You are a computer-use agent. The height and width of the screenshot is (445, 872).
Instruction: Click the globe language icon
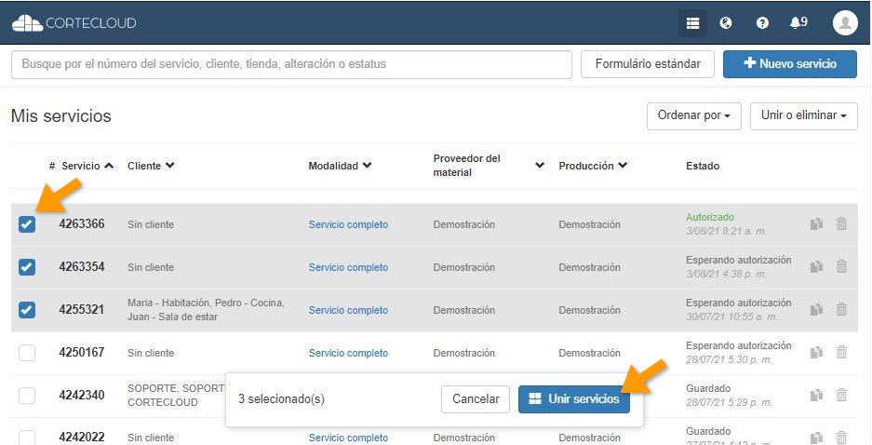pos(726,23)
